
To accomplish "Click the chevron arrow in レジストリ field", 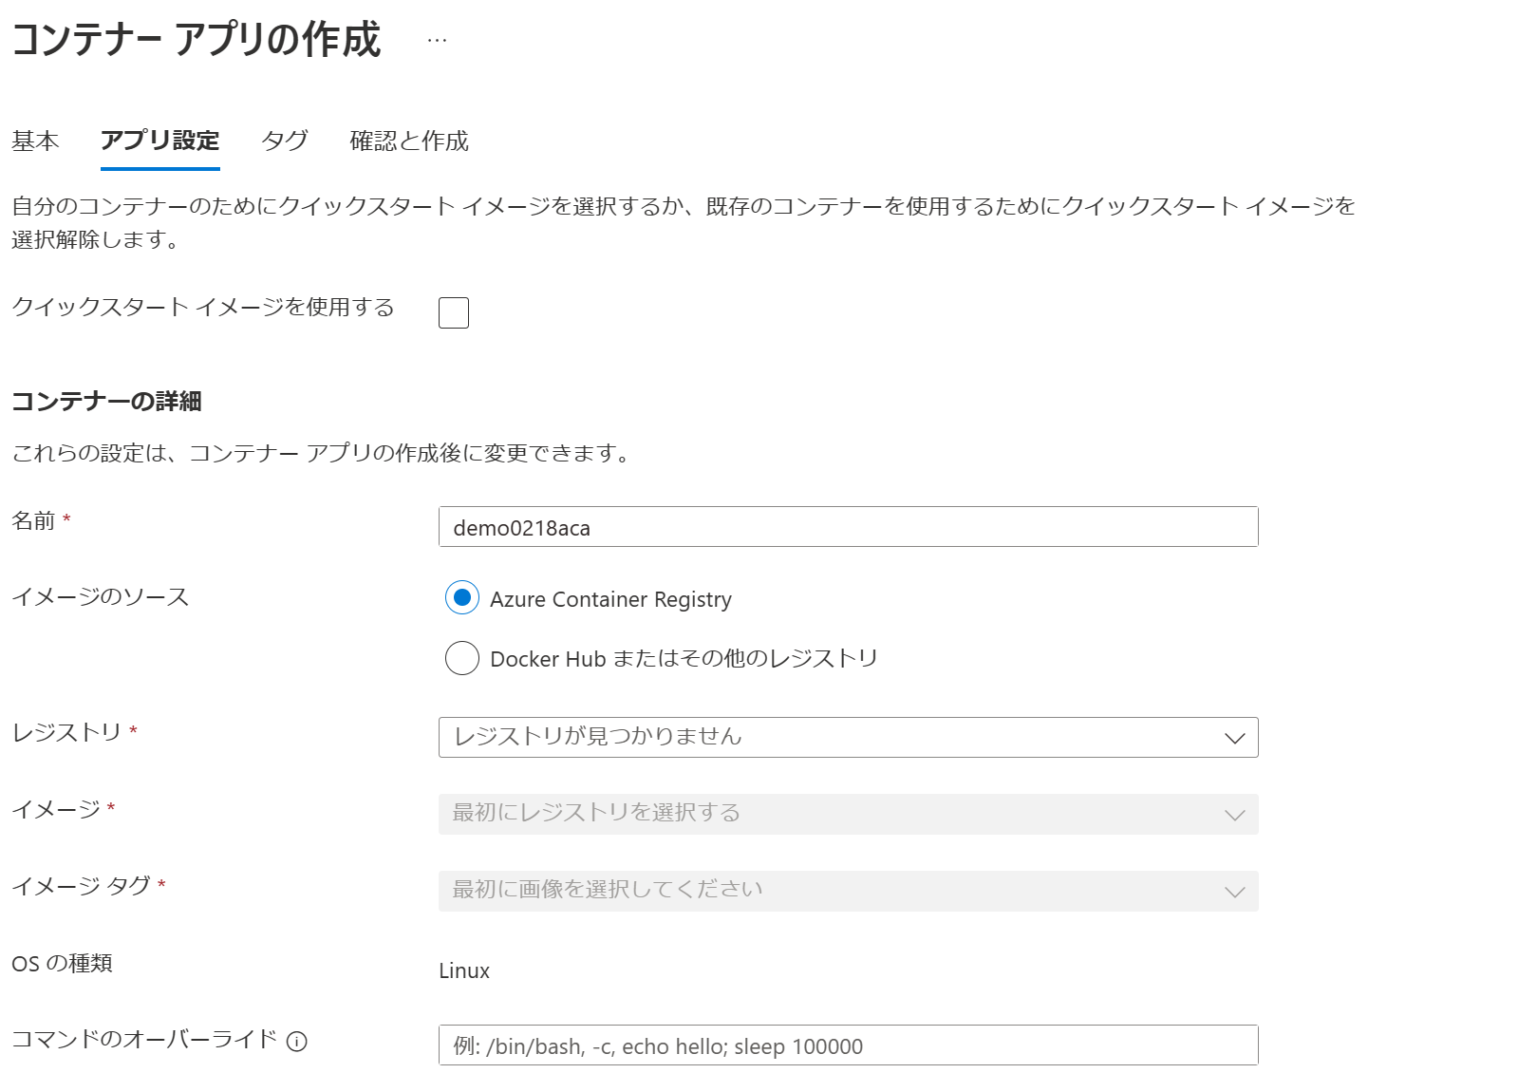I will click(x=1234, y=738).
